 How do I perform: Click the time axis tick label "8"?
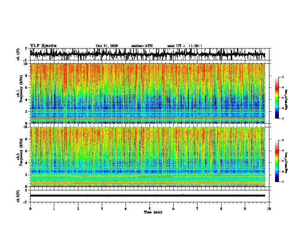(221, 209)
